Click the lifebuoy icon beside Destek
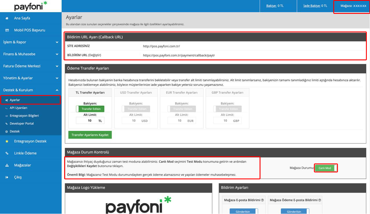 (x=7, y=131)
